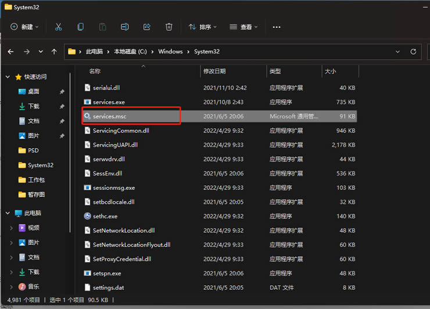This screenshot has width=430, height=309.
Task: Open the 查看 (View) dropdown
Action: (x=243, y=27)
